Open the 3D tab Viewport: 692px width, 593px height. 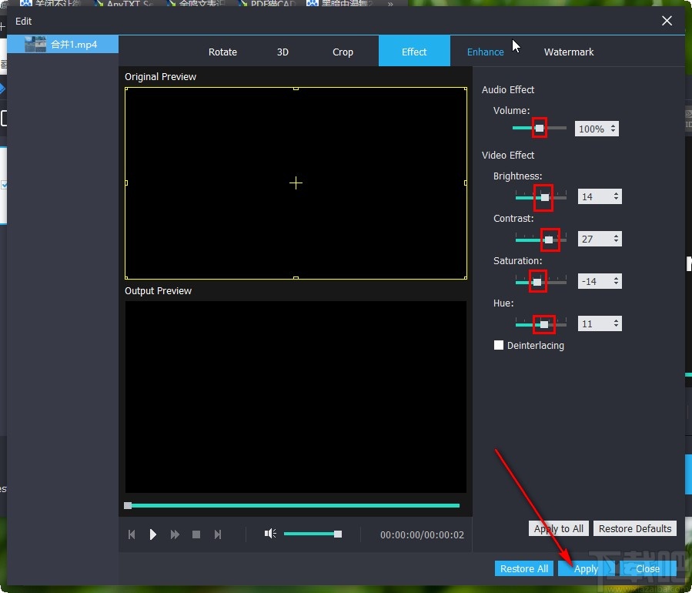pyautogui.click(x=282, y=52)
